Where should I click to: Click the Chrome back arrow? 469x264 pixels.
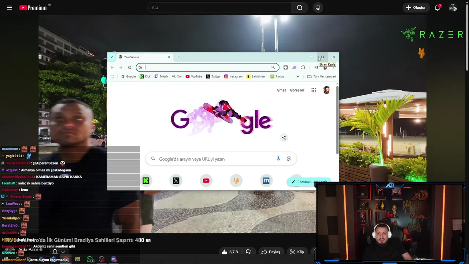point(112,67)
